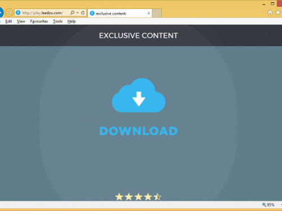Open Favorites star icon
Image resolution: width=282 pixels, height=211 pixels.
277,12
